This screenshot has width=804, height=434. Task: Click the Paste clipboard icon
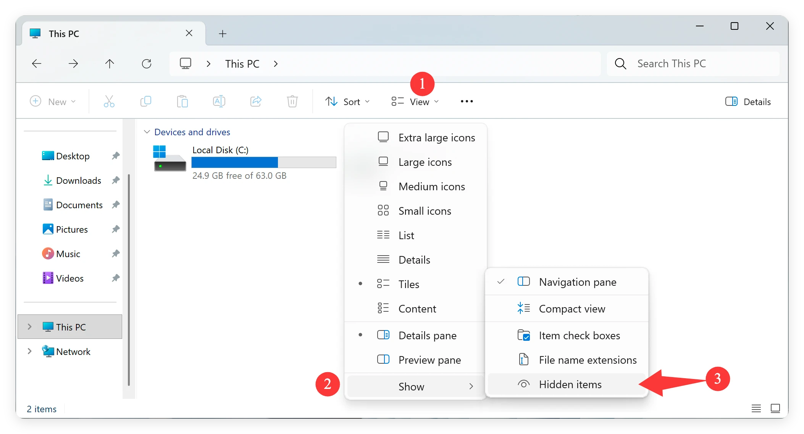182,101
